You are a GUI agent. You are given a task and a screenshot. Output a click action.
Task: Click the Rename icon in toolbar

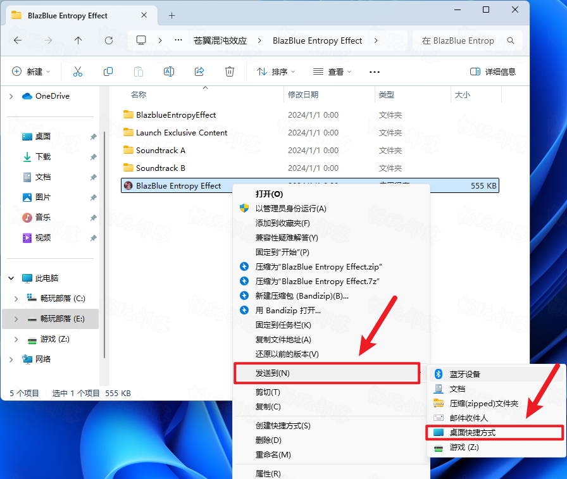click(169, 72)
